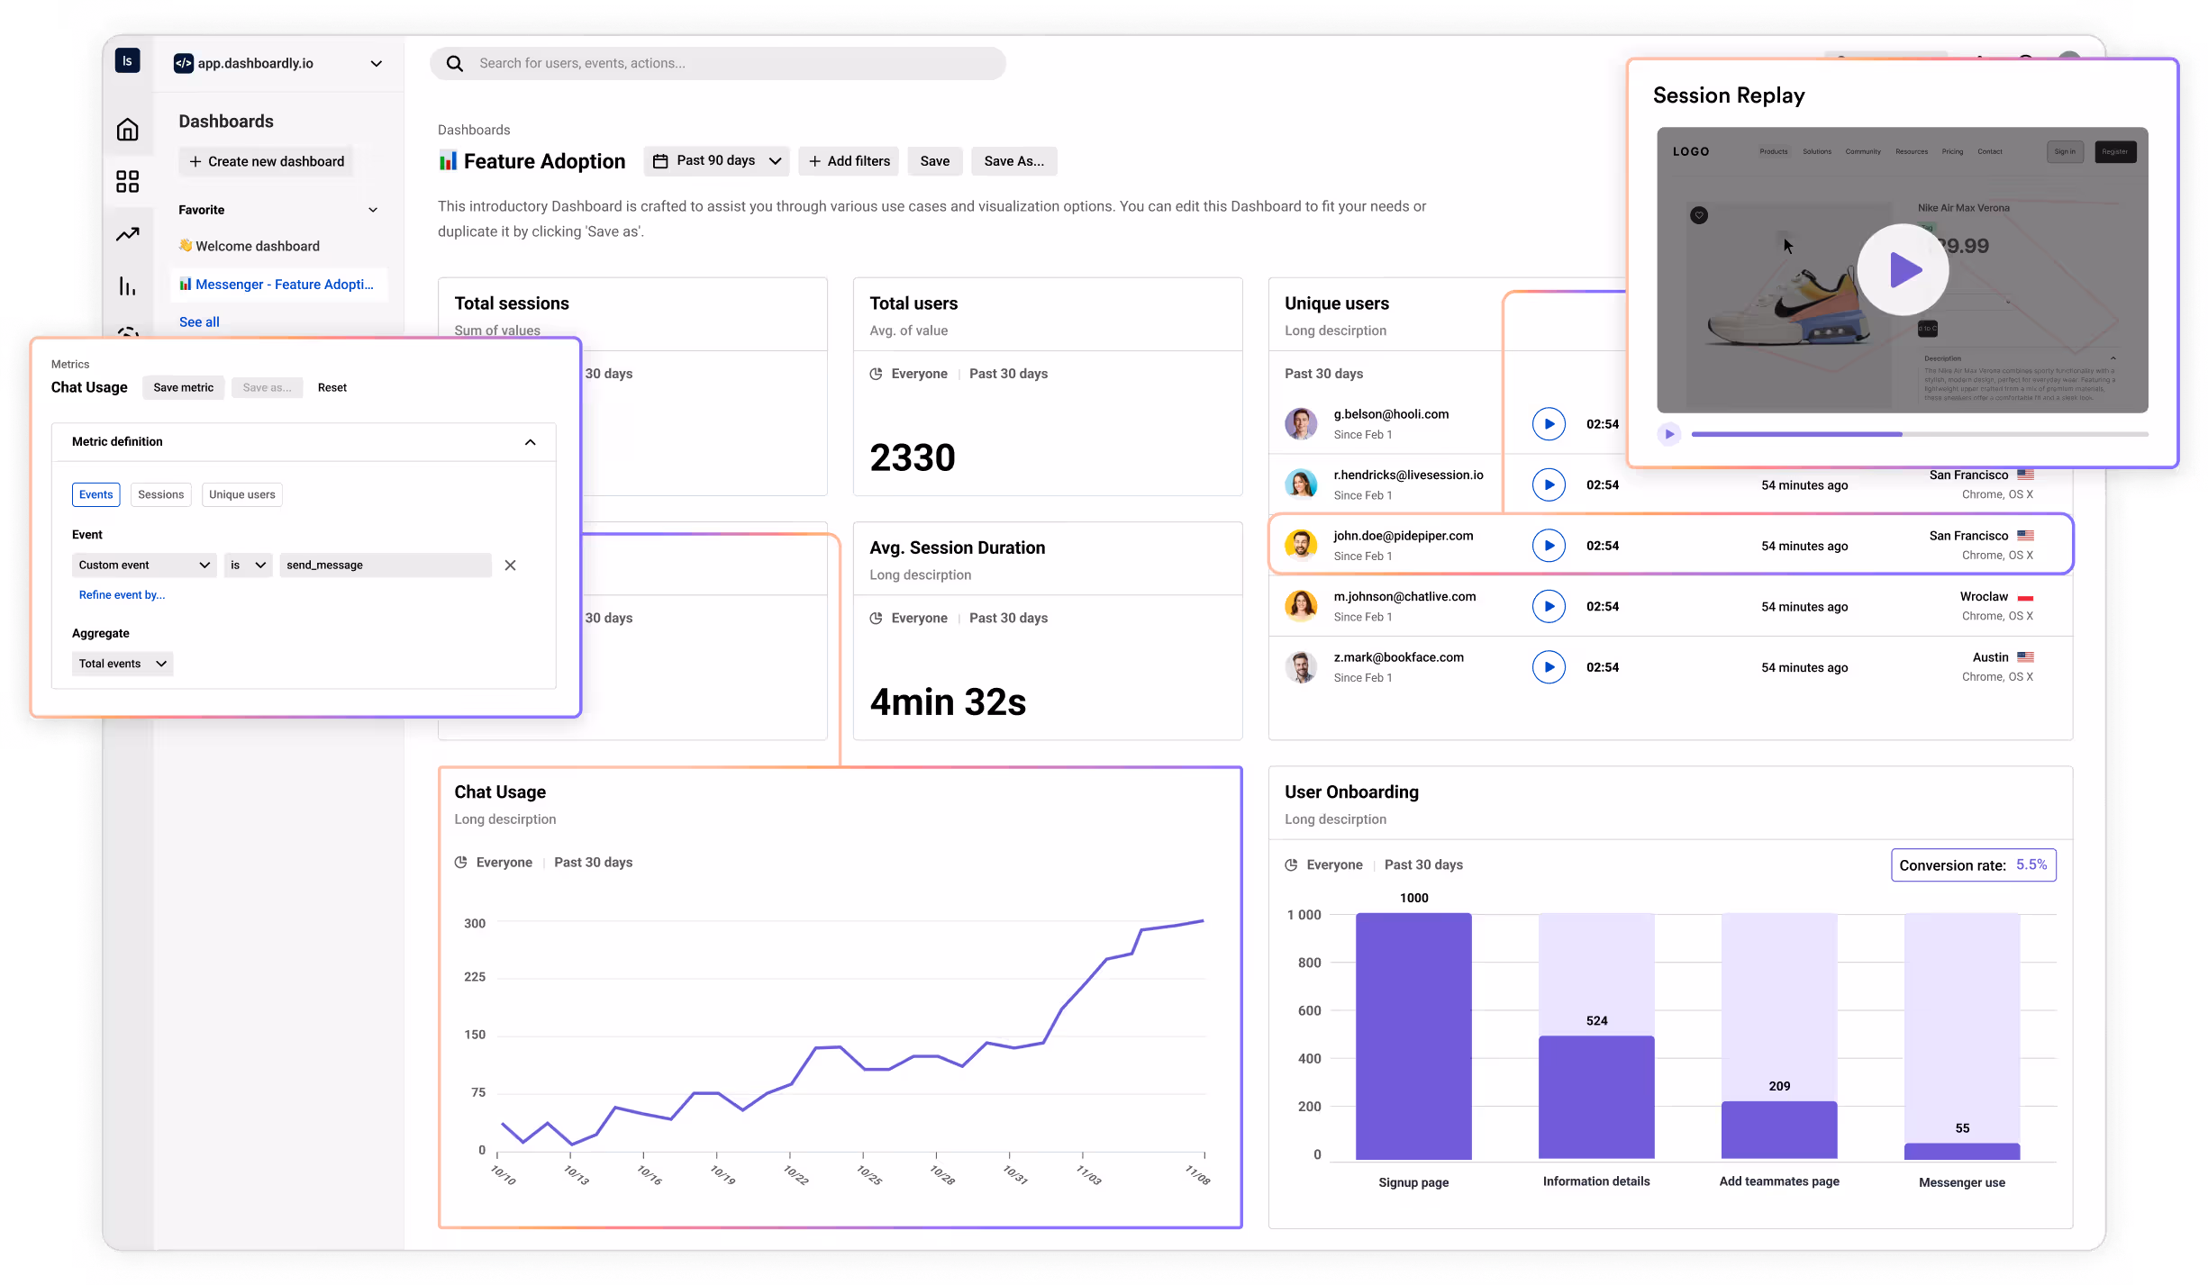
Task: Select the Events metric type
Action: (x=95, y=494)
